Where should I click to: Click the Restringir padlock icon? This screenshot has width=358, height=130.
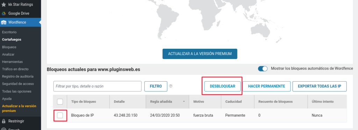tap(3, 121)
